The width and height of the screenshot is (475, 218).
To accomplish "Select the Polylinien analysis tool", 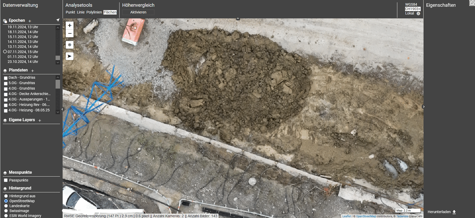I will (94, 12).
